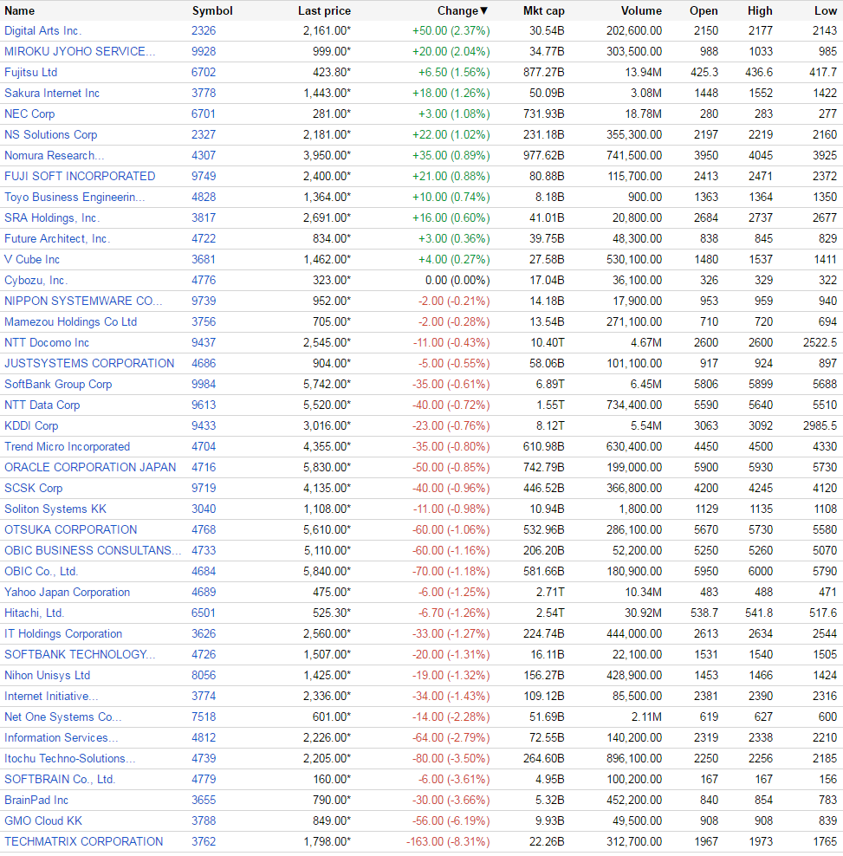Open Information Services company link
The width and height of the screenshot is (843, 856).
pos(62,737)
